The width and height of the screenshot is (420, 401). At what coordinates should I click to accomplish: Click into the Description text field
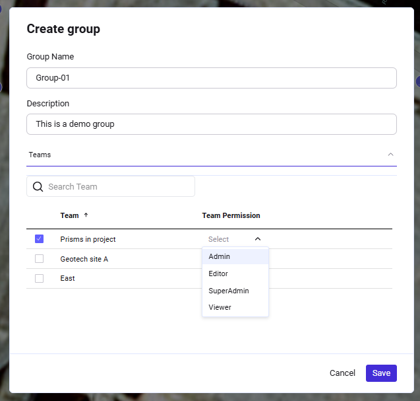point(211,124)
